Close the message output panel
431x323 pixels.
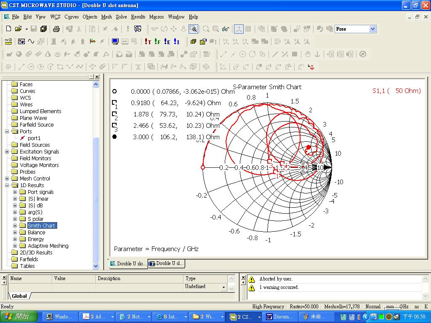(243, 277)
